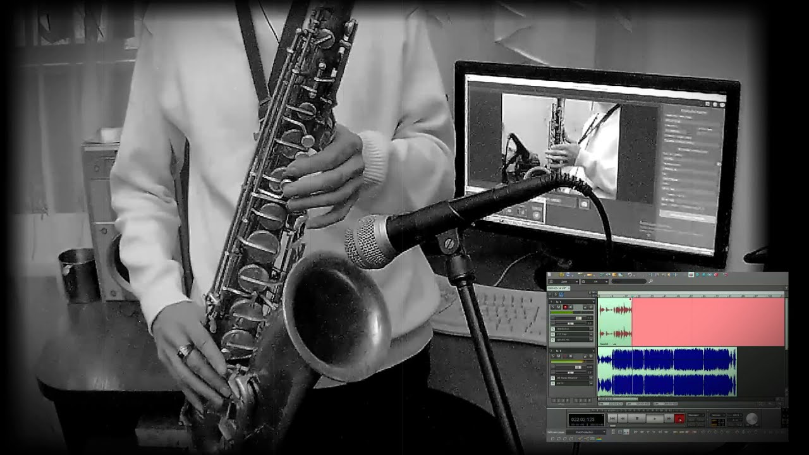Open the first plugin slot dropdown on track 2
The width and height of the screenshot is (809, 455).
(591, 378)
